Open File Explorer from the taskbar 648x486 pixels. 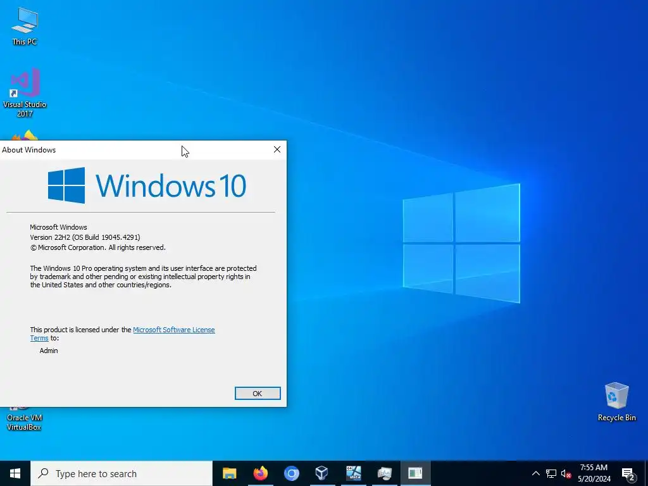point(229,473)
